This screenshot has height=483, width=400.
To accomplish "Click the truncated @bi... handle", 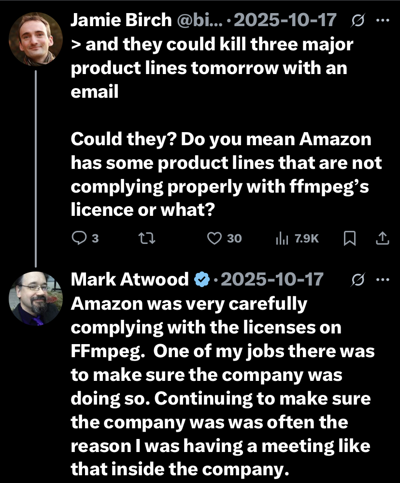I will 196,20.
